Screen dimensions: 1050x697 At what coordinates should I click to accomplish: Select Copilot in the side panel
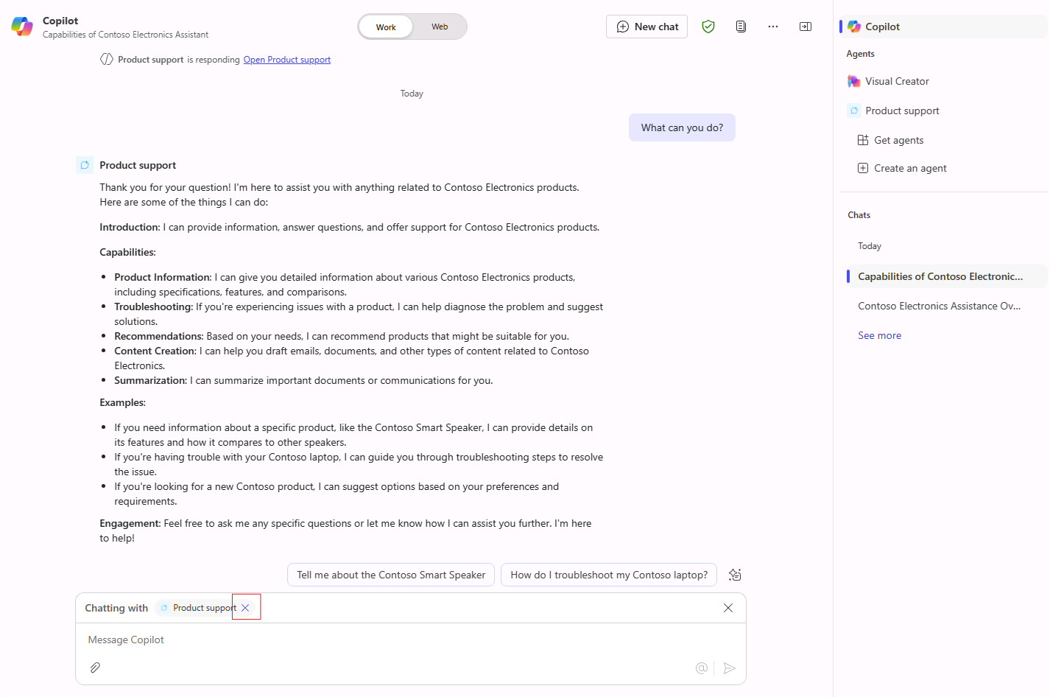point(943,27)
